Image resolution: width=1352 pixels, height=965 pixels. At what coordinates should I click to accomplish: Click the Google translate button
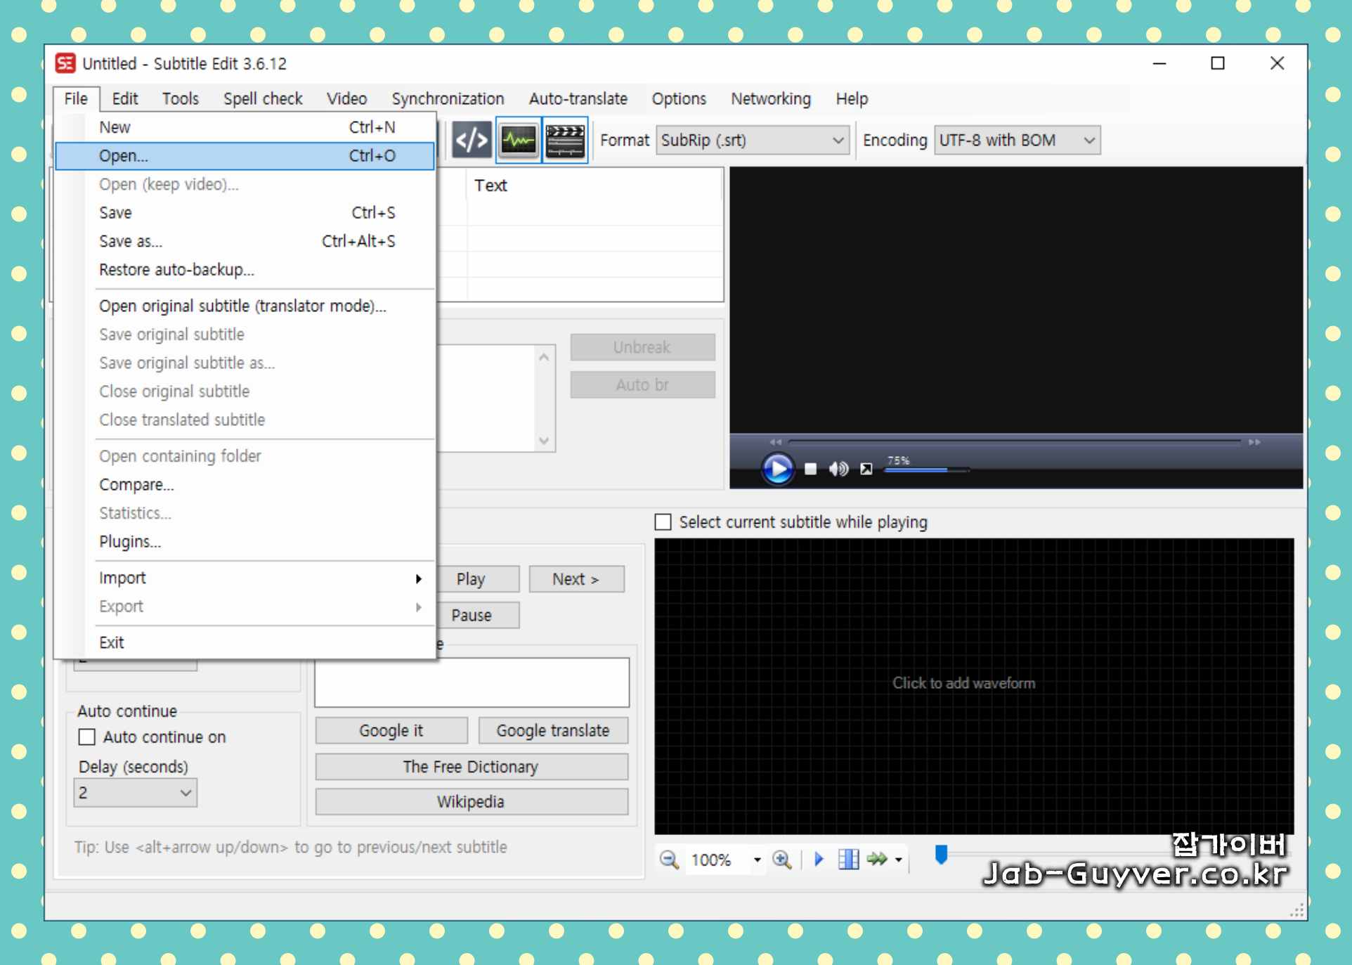click(x=553, y=731)
